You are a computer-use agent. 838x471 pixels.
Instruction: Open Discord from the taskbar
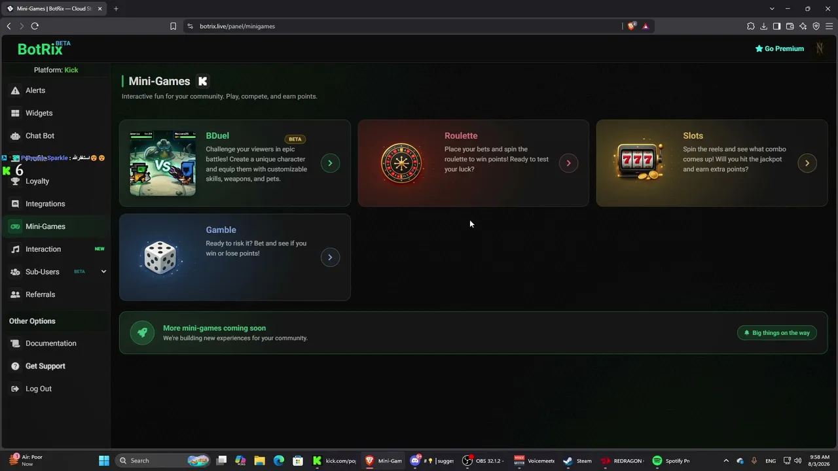(432, 461)
